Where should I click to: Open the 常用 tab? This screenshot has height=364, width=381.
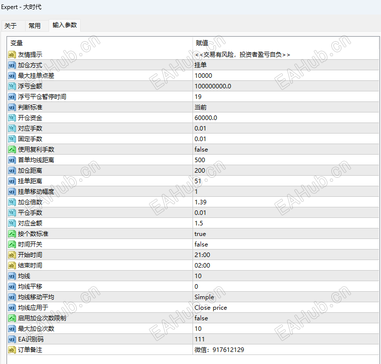coord(35,26)
